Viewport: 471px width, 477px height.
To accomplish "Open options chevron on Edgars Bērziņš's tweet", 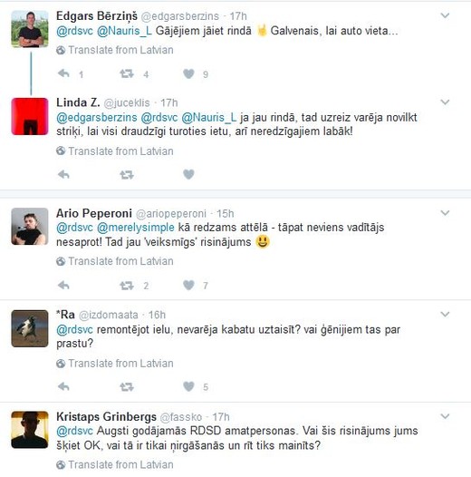I will pos(445,15).
